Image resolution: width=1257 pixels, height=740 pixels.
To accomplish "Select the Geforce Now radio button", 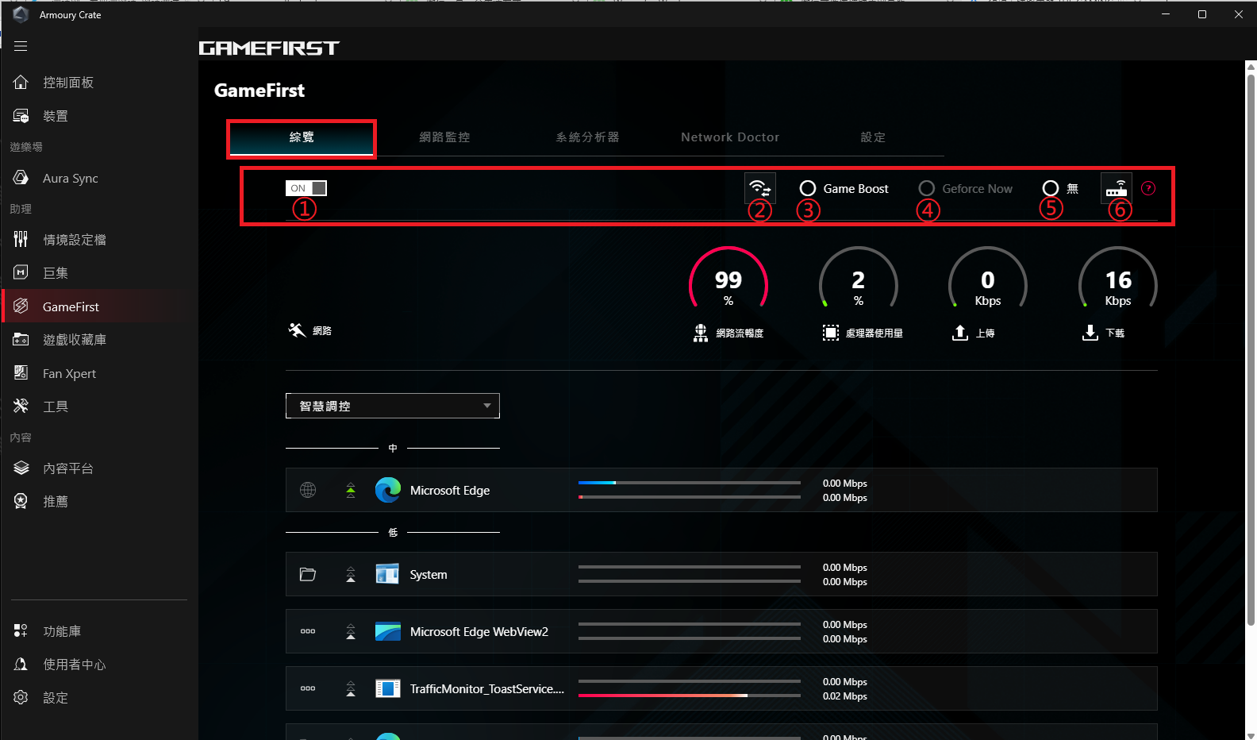I will tap(927, 188).
